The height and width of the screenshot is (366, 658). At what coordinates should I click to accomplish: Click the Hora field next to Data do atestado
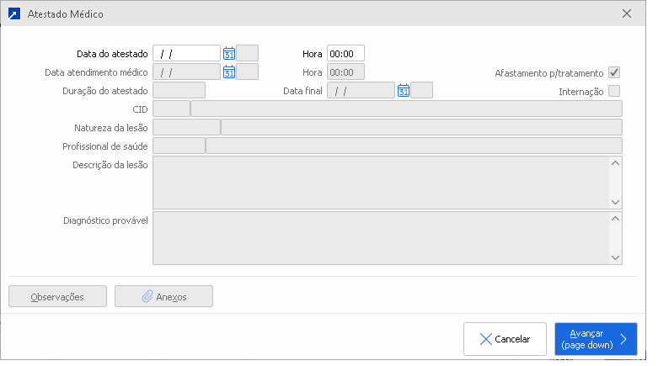tap(345, 54)
